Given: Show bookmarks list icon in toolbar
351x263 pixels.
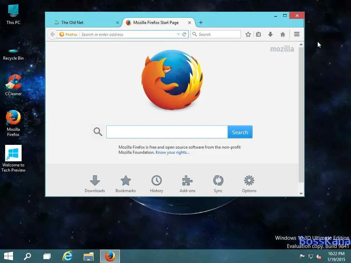Looking at the screenshot, I should pos(258,34).
